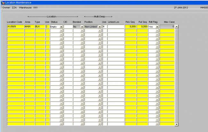Image resolution: width=208 pixels, height=132 pixels.
Task: Open Position dropdown showing Non-Linked
Action: [100, 27]
